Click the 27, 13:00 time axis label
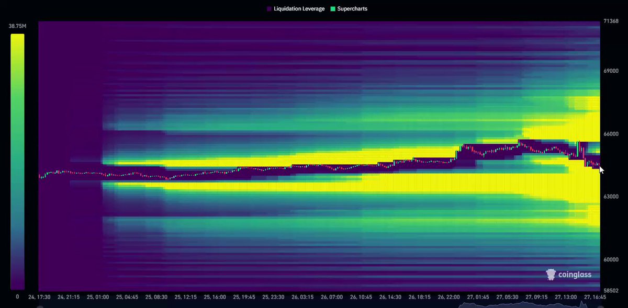628x308 pixels. point(566,297)
